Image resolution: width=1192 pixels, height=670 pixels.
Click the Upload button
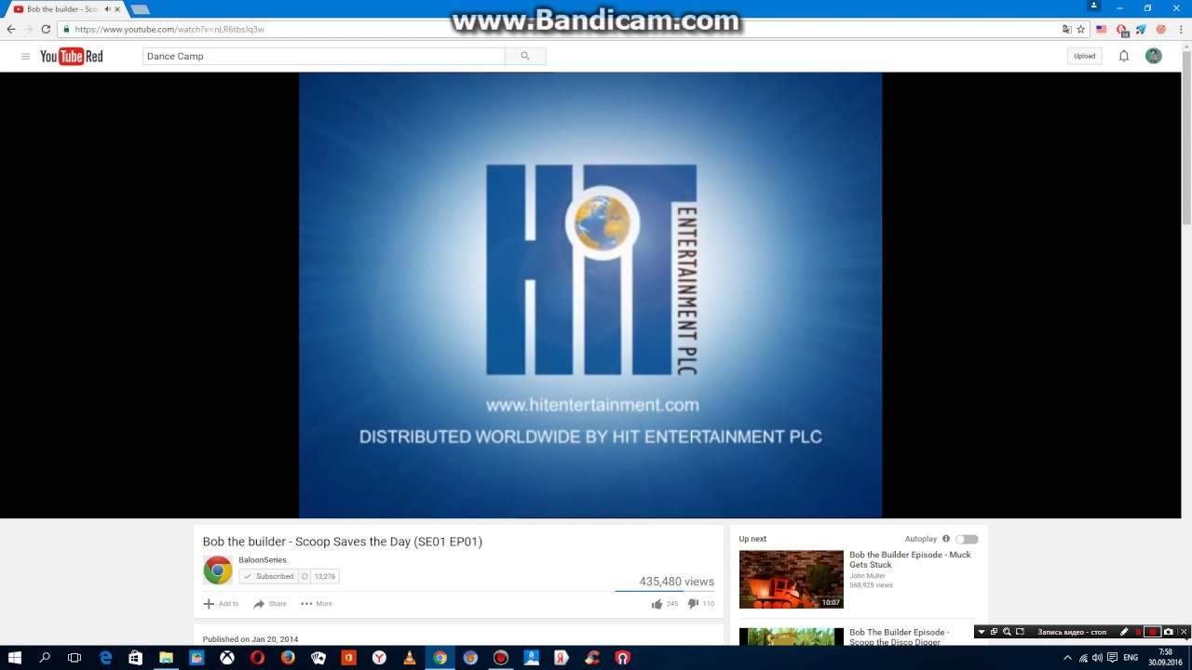[1084, 56]
